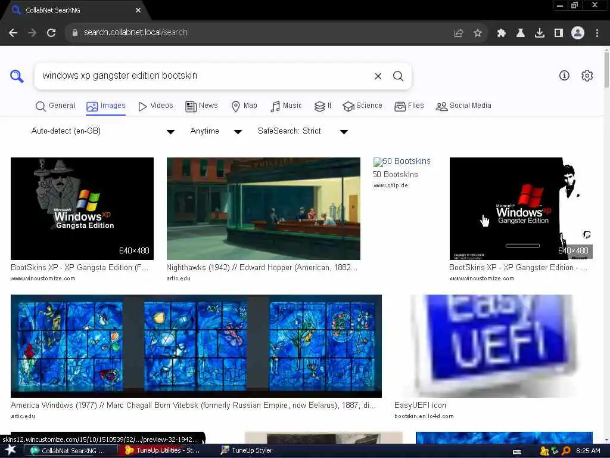Open browser three-dot menu
The width and height of the screenshot is (610, 458).
[x=597, y=33]
